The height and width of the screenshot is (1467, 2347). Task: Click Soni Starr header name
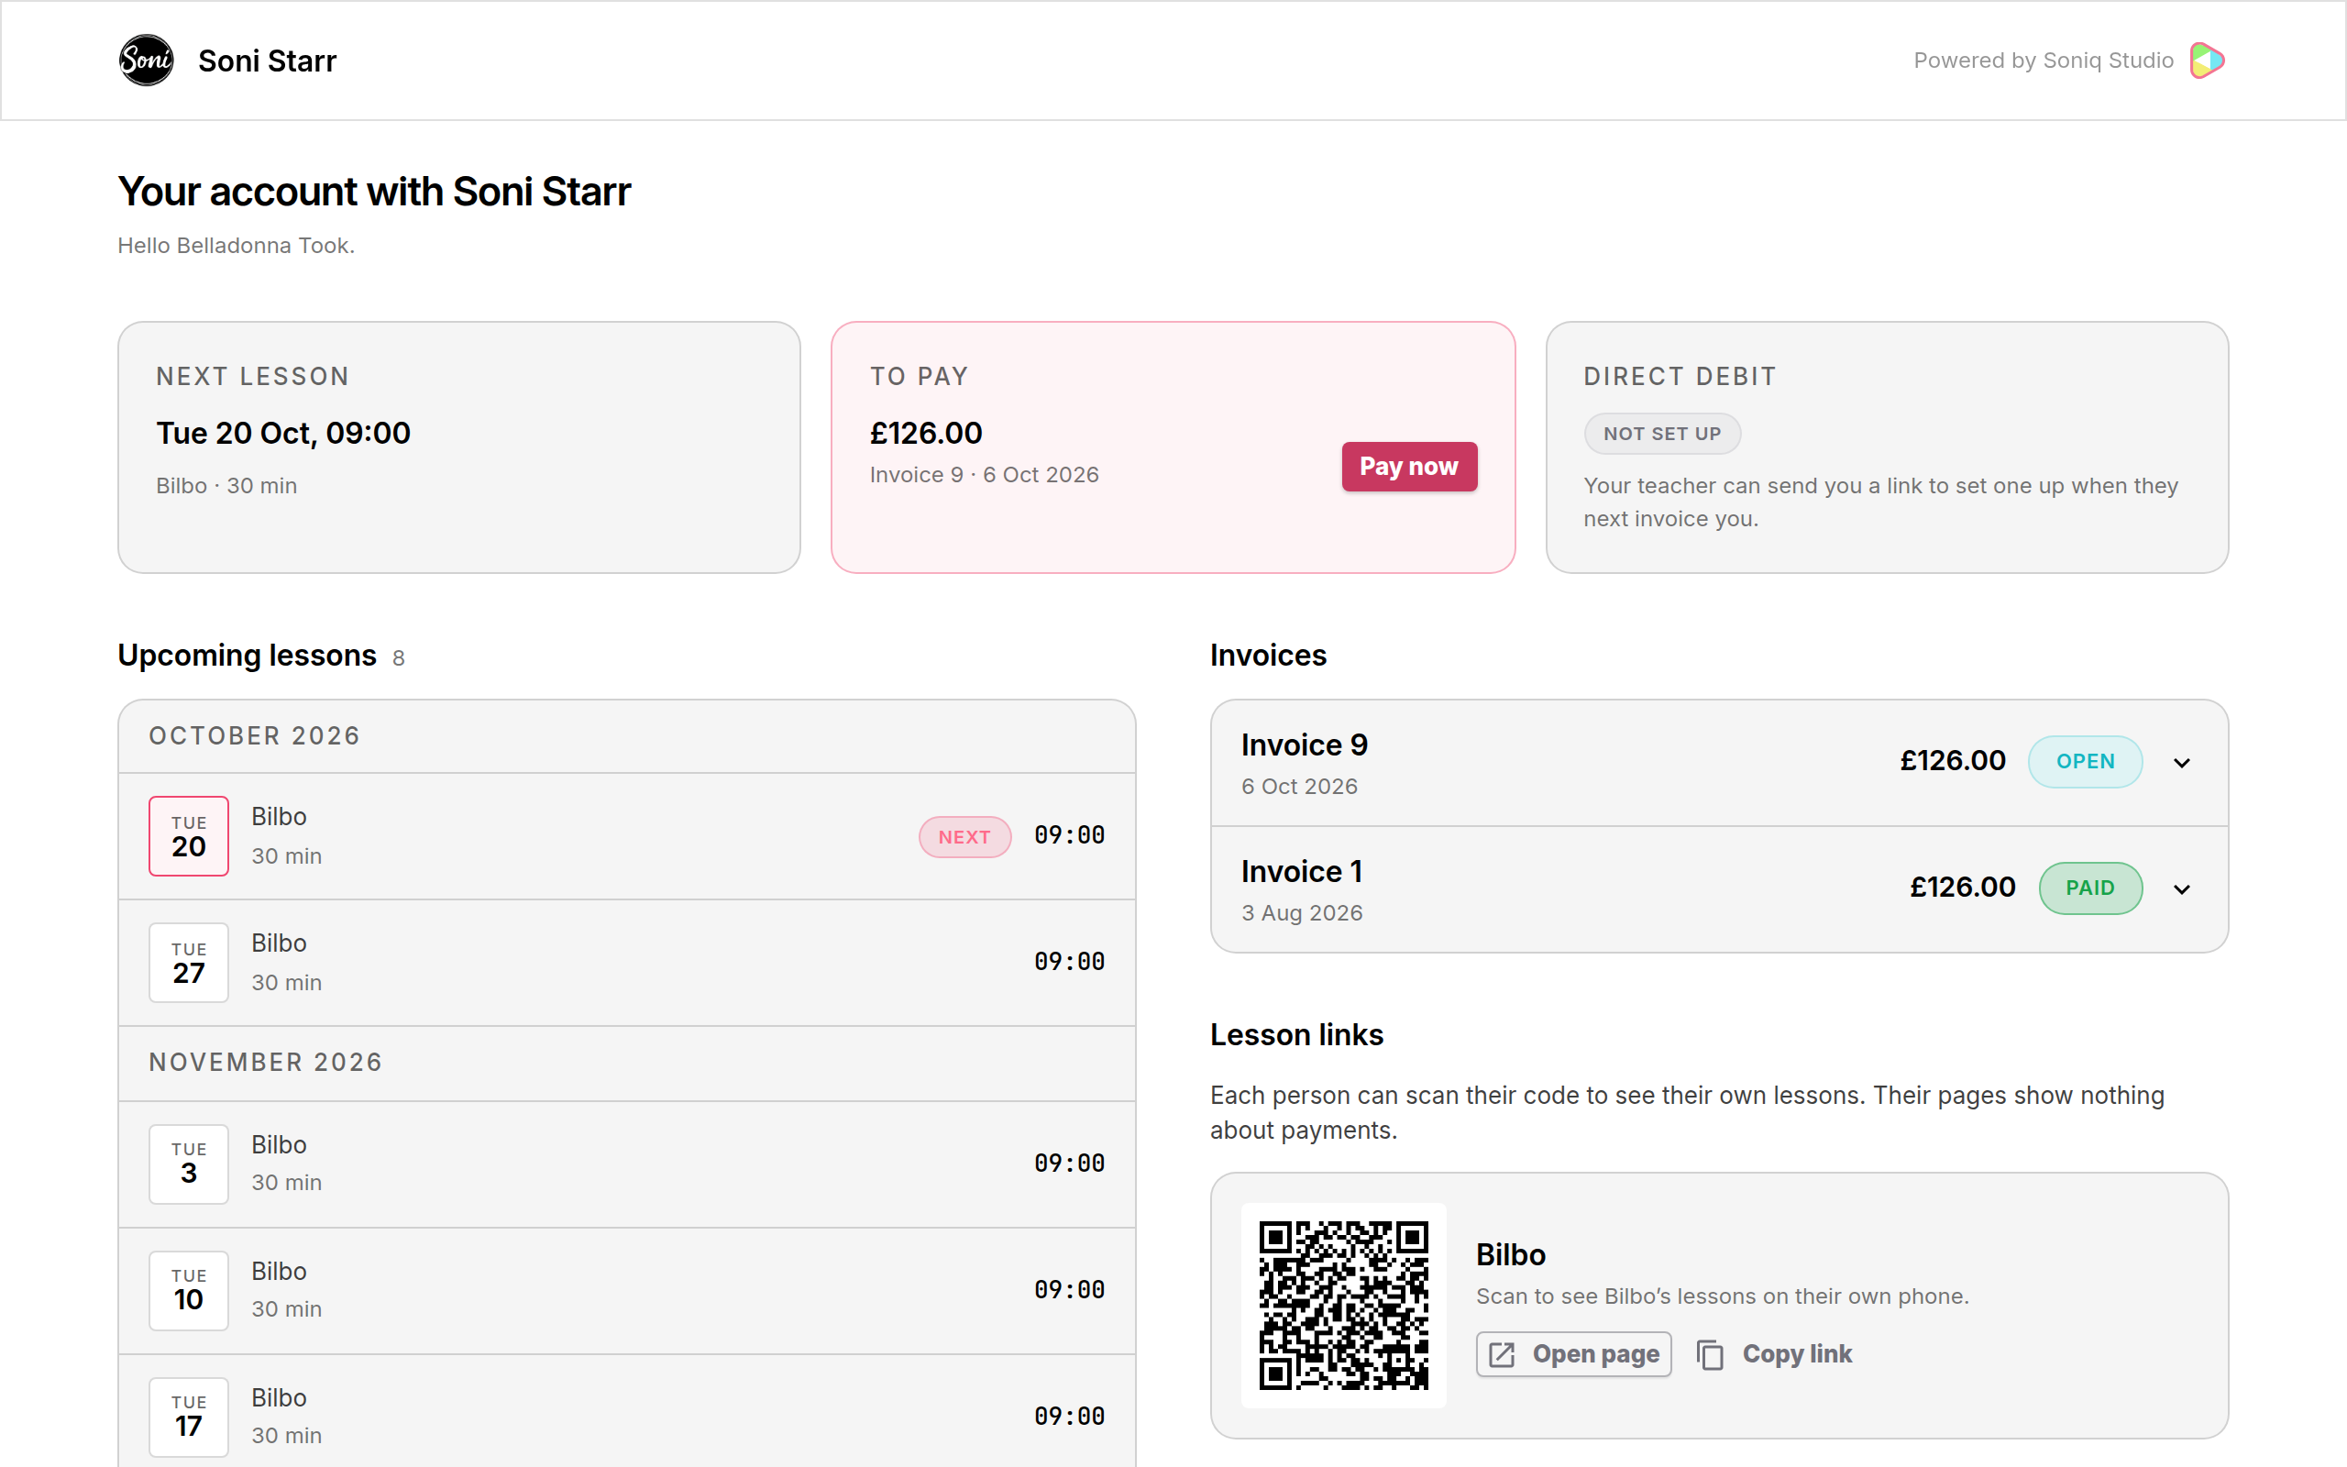pos(268,61)
